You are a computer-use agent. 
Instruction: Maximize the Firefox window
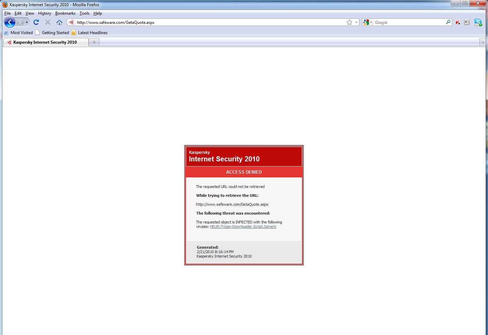click(465, 3)
